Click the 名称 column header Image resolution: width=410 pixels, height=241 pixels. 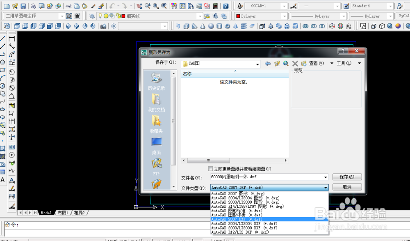(235, 73)
